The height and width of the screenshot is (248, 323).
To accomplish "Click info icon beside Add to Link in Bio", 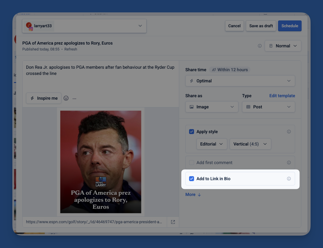I will coord(289,179).
